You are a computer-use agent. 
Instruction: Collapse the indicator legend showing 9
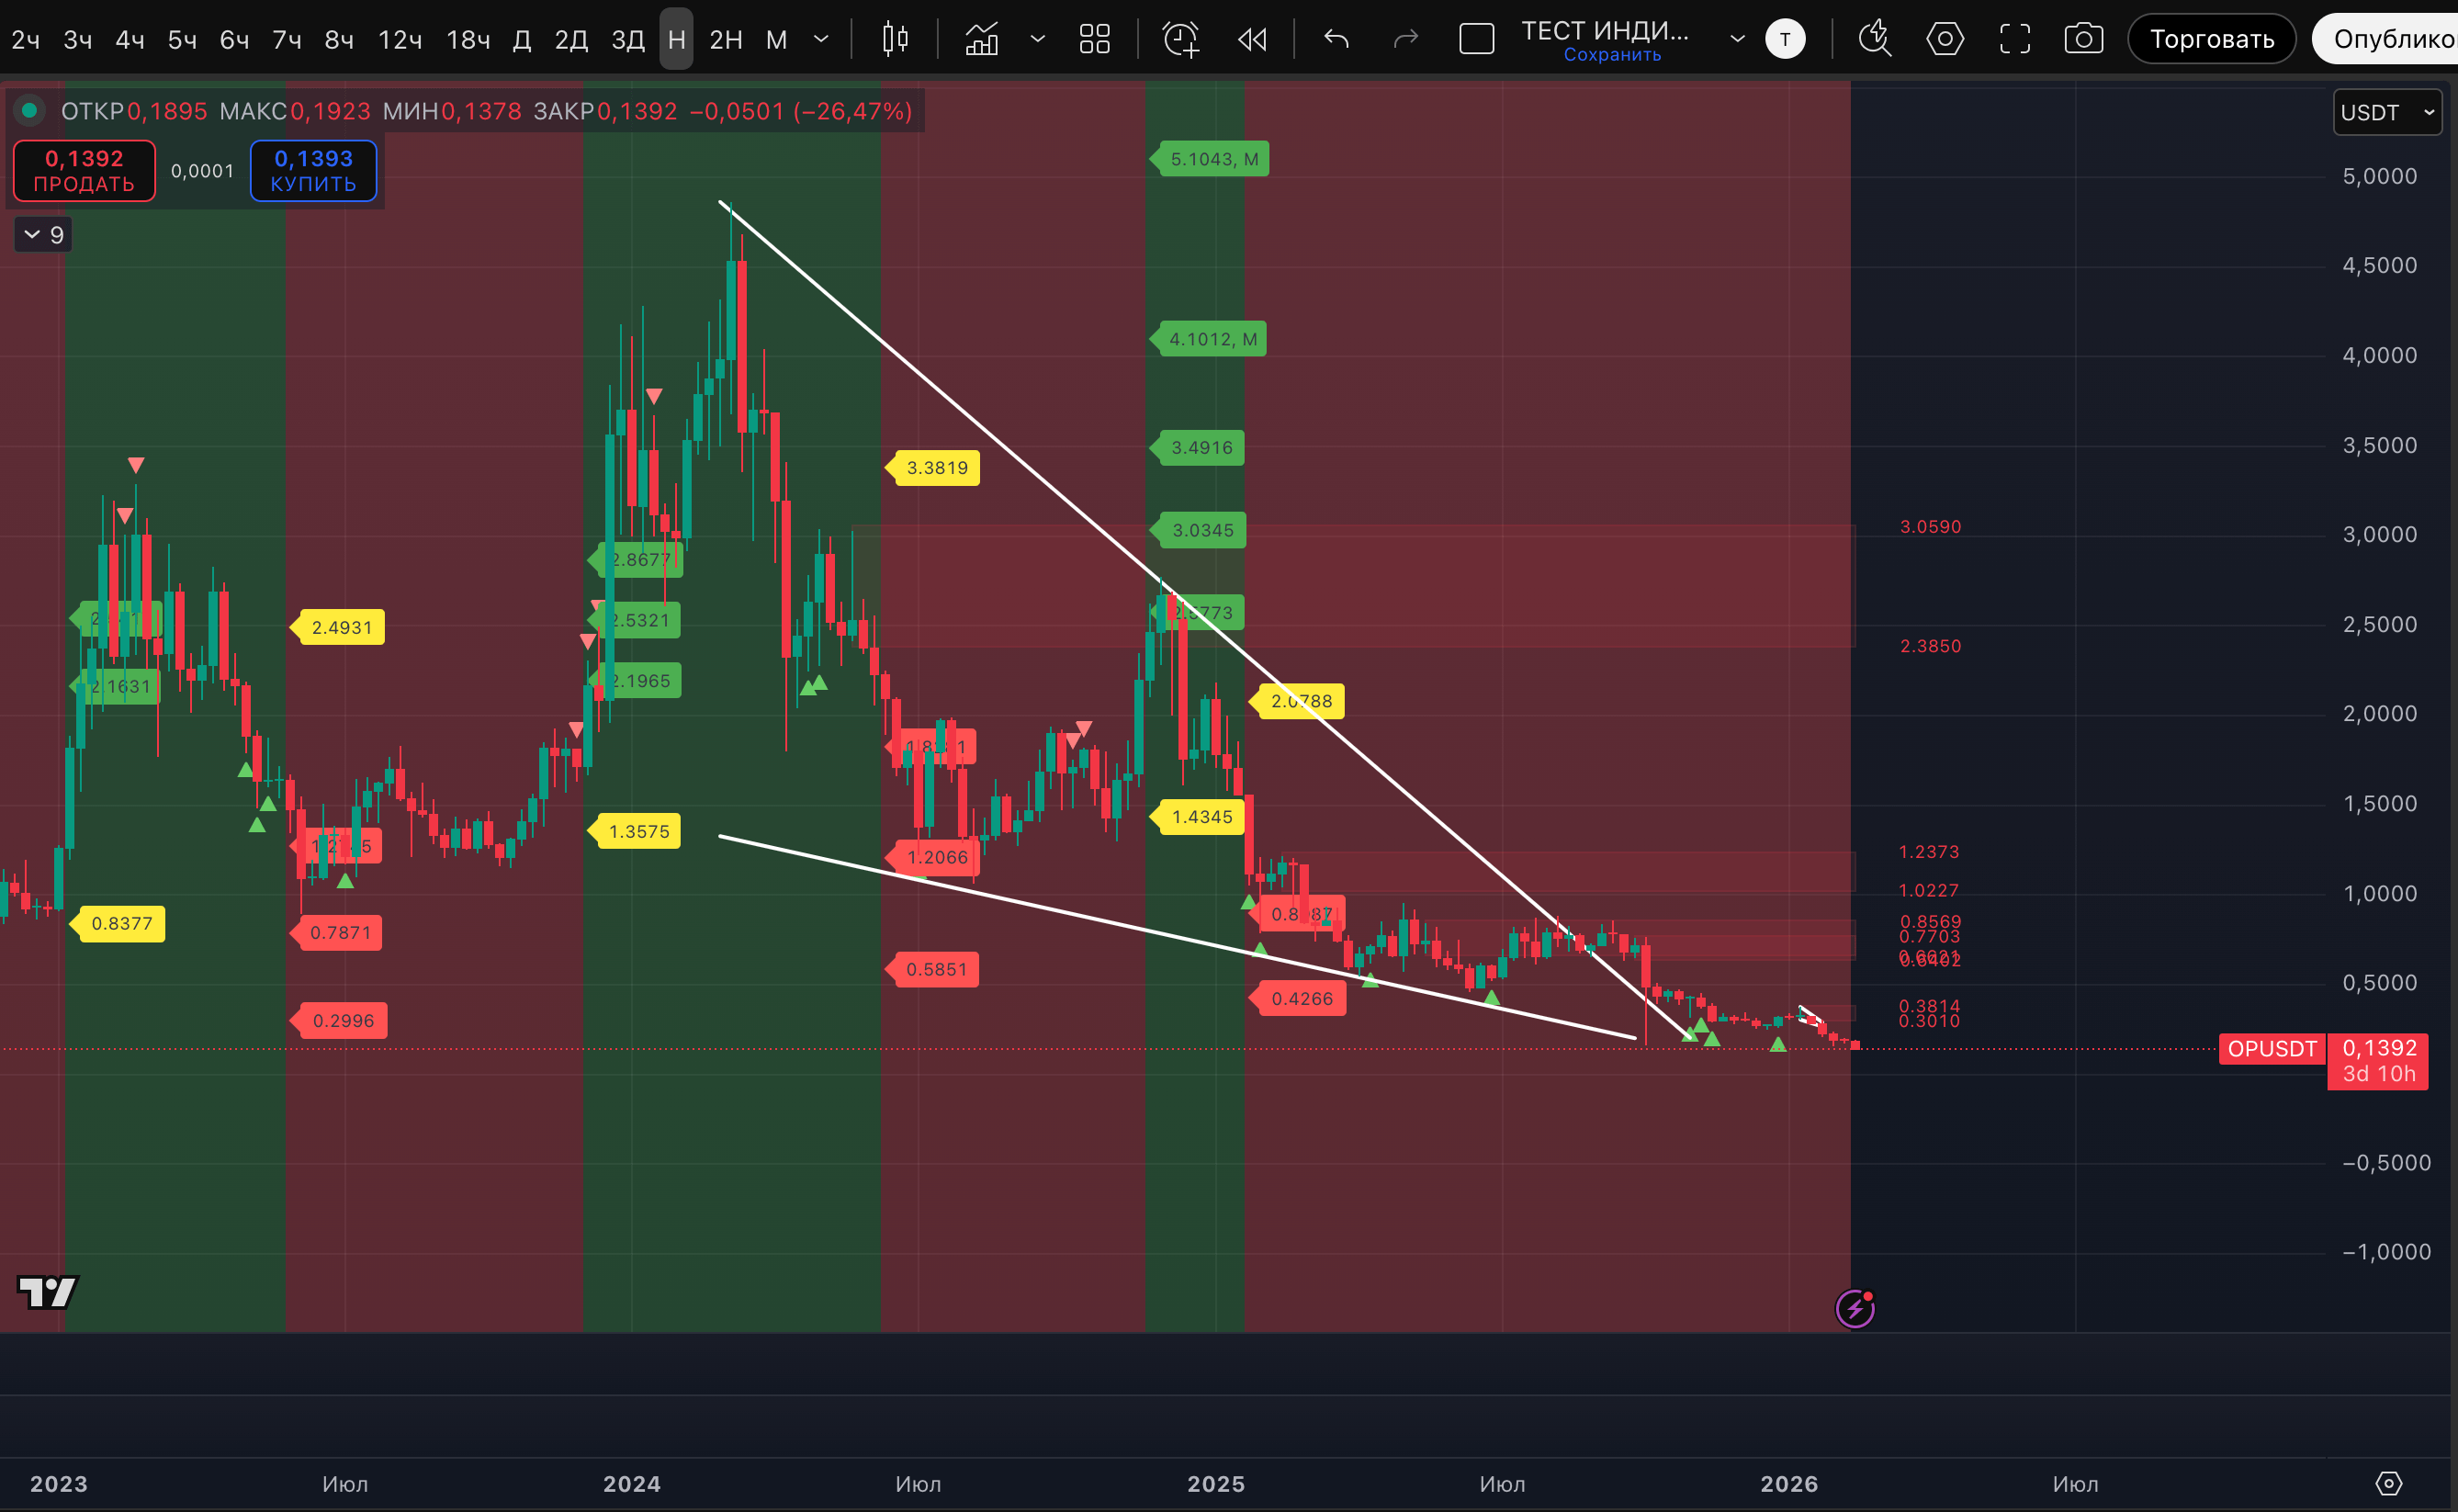[x=43, y=234]
